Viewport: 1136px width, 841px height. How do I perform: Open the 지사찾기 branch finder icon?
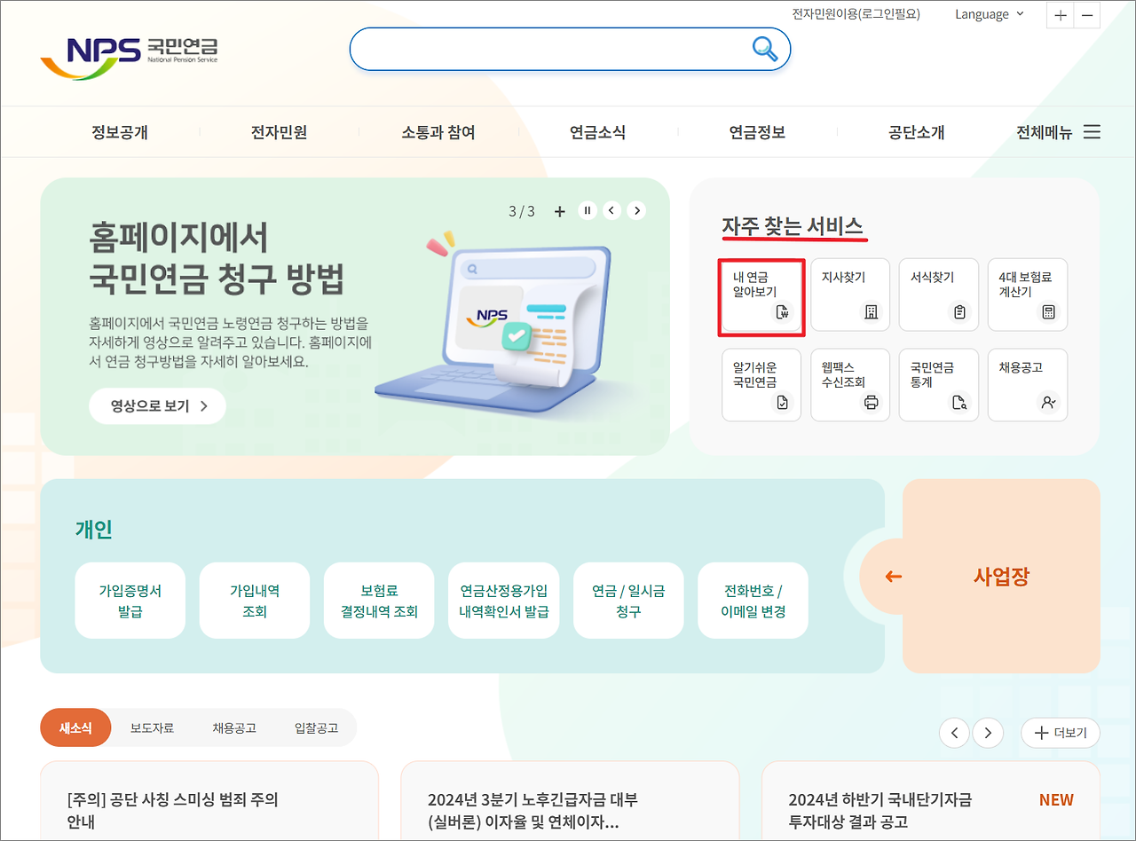click(849, 295)
